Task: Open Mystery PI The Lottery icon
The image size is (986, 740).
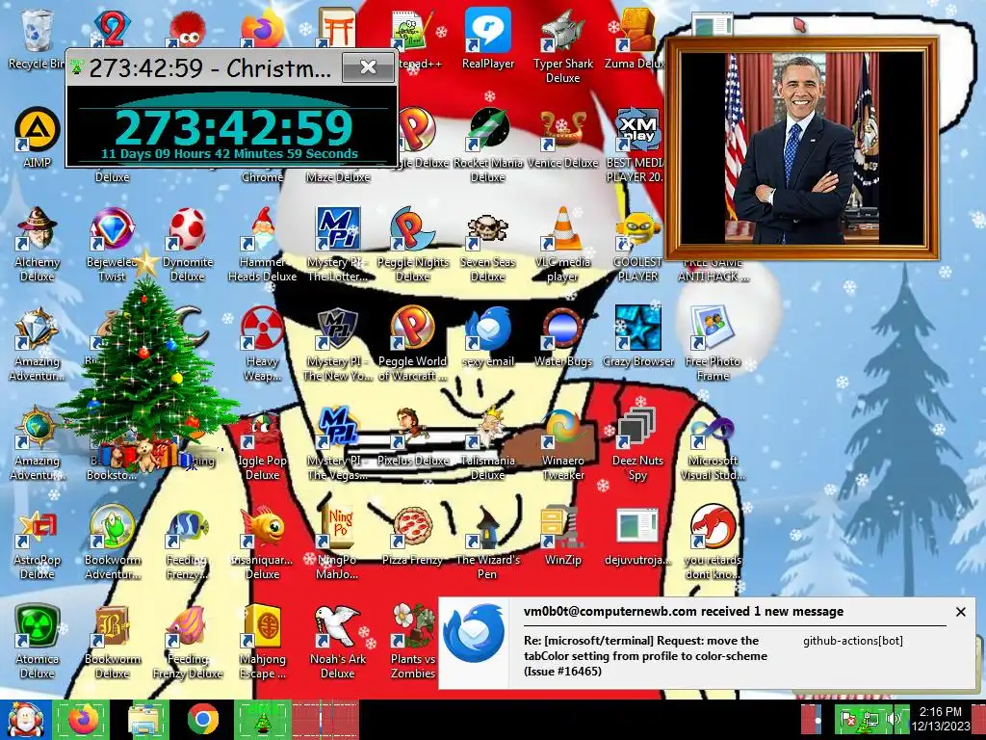Action: click(338, 246)
